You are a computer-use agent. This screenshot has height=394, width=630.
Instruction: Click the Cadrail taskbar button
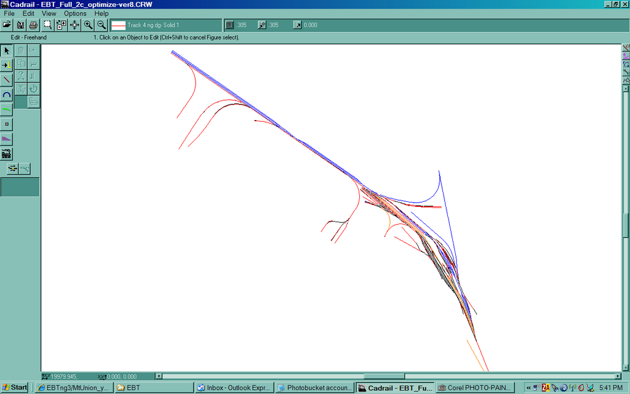pos(395,388)
